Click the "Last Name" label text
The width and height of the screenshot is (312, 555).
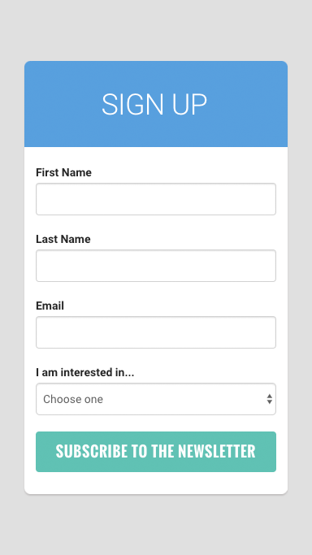63,239
